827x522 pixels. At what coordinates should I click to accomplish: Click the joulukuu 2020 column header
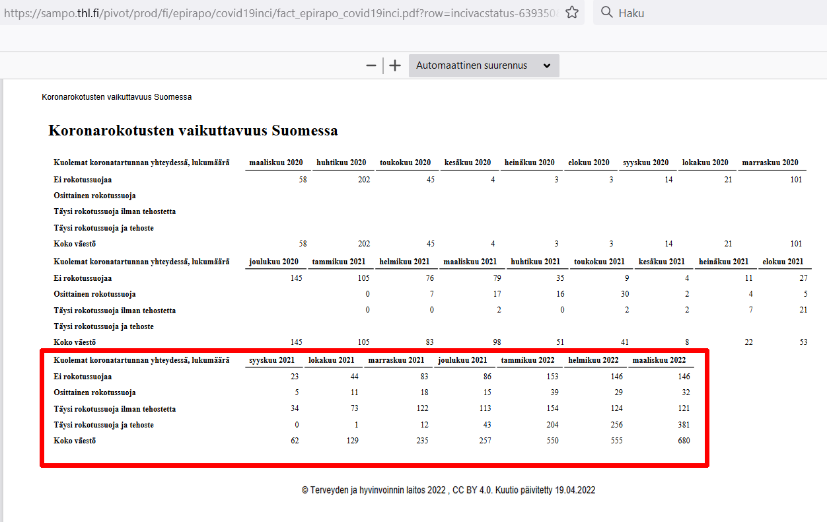[275, 262]
